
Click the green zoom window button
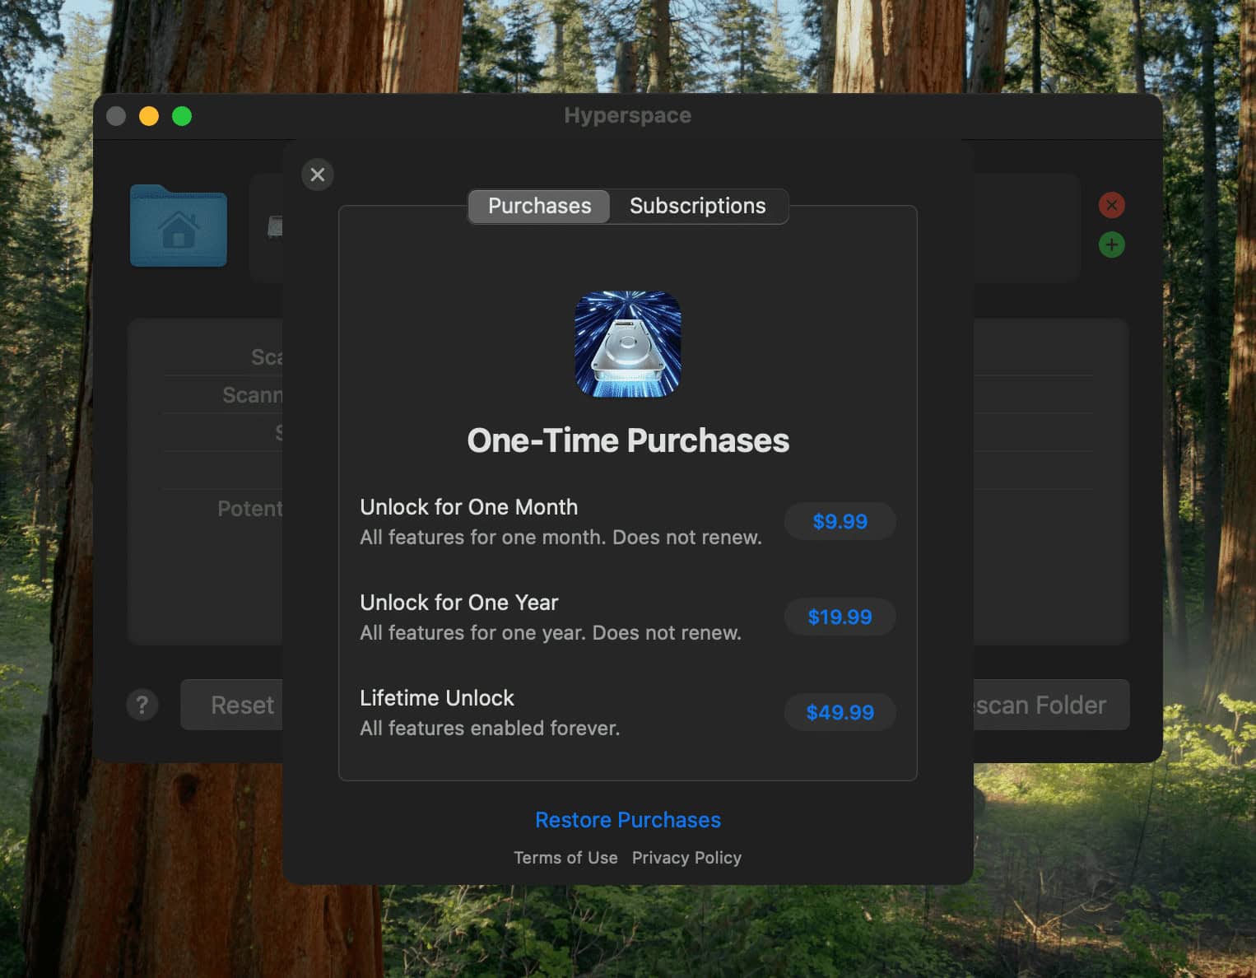[x=182, y=116]
